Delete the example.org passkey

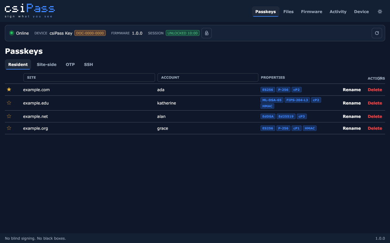pyautogui.click(x=375, y=128)
